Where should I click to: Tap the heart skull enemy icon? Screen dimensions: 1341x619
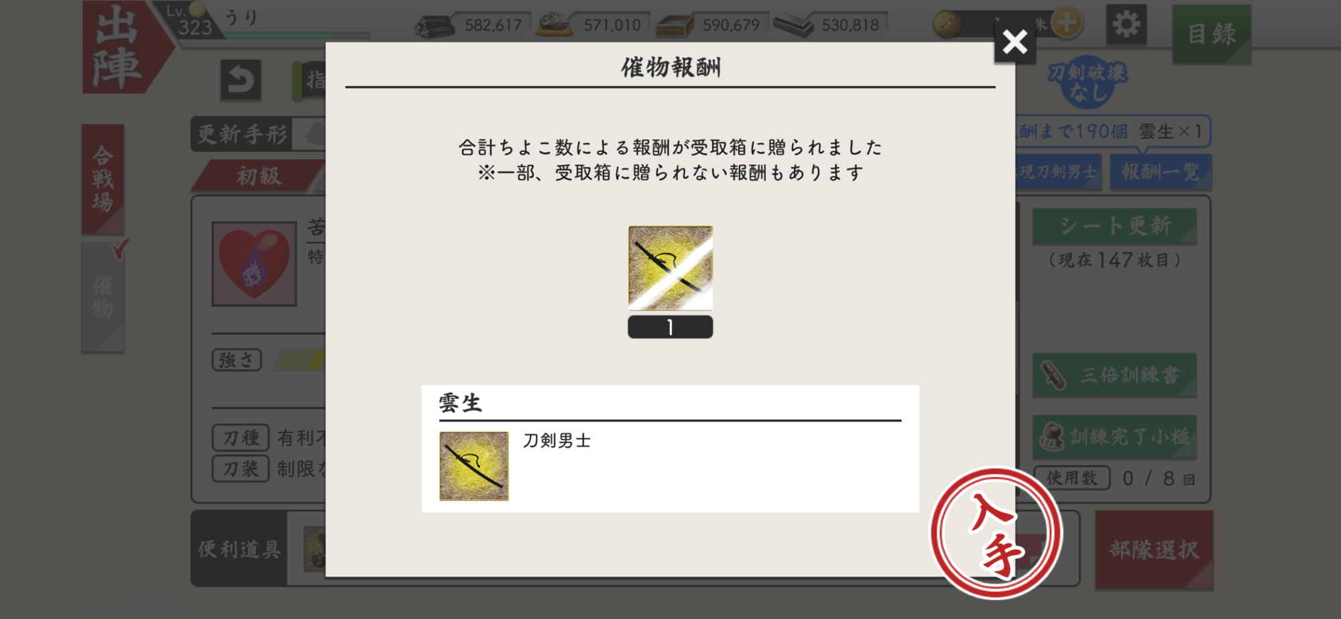[254, 264]
